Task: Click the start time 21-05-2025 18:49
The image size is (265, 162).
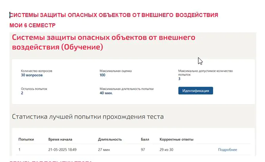Action: click(62, 150)
